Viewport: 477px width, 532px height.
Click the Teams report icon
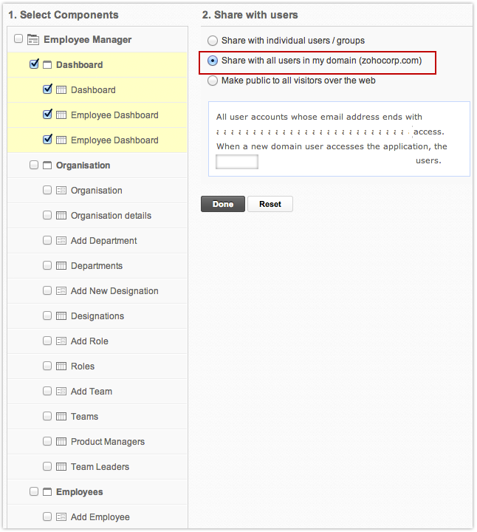[61, 416]
